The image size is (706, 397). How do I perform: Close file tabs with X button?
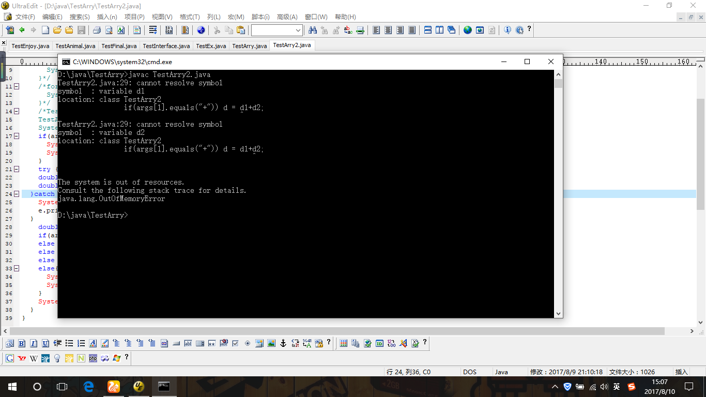click(x=4, y=43)
